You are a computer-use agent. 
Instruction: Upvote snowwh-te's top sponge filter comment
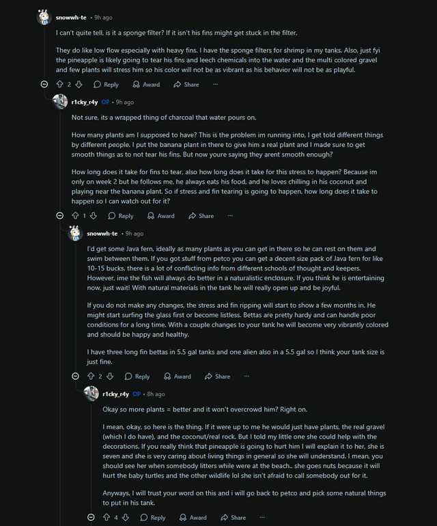coord(59,85)
